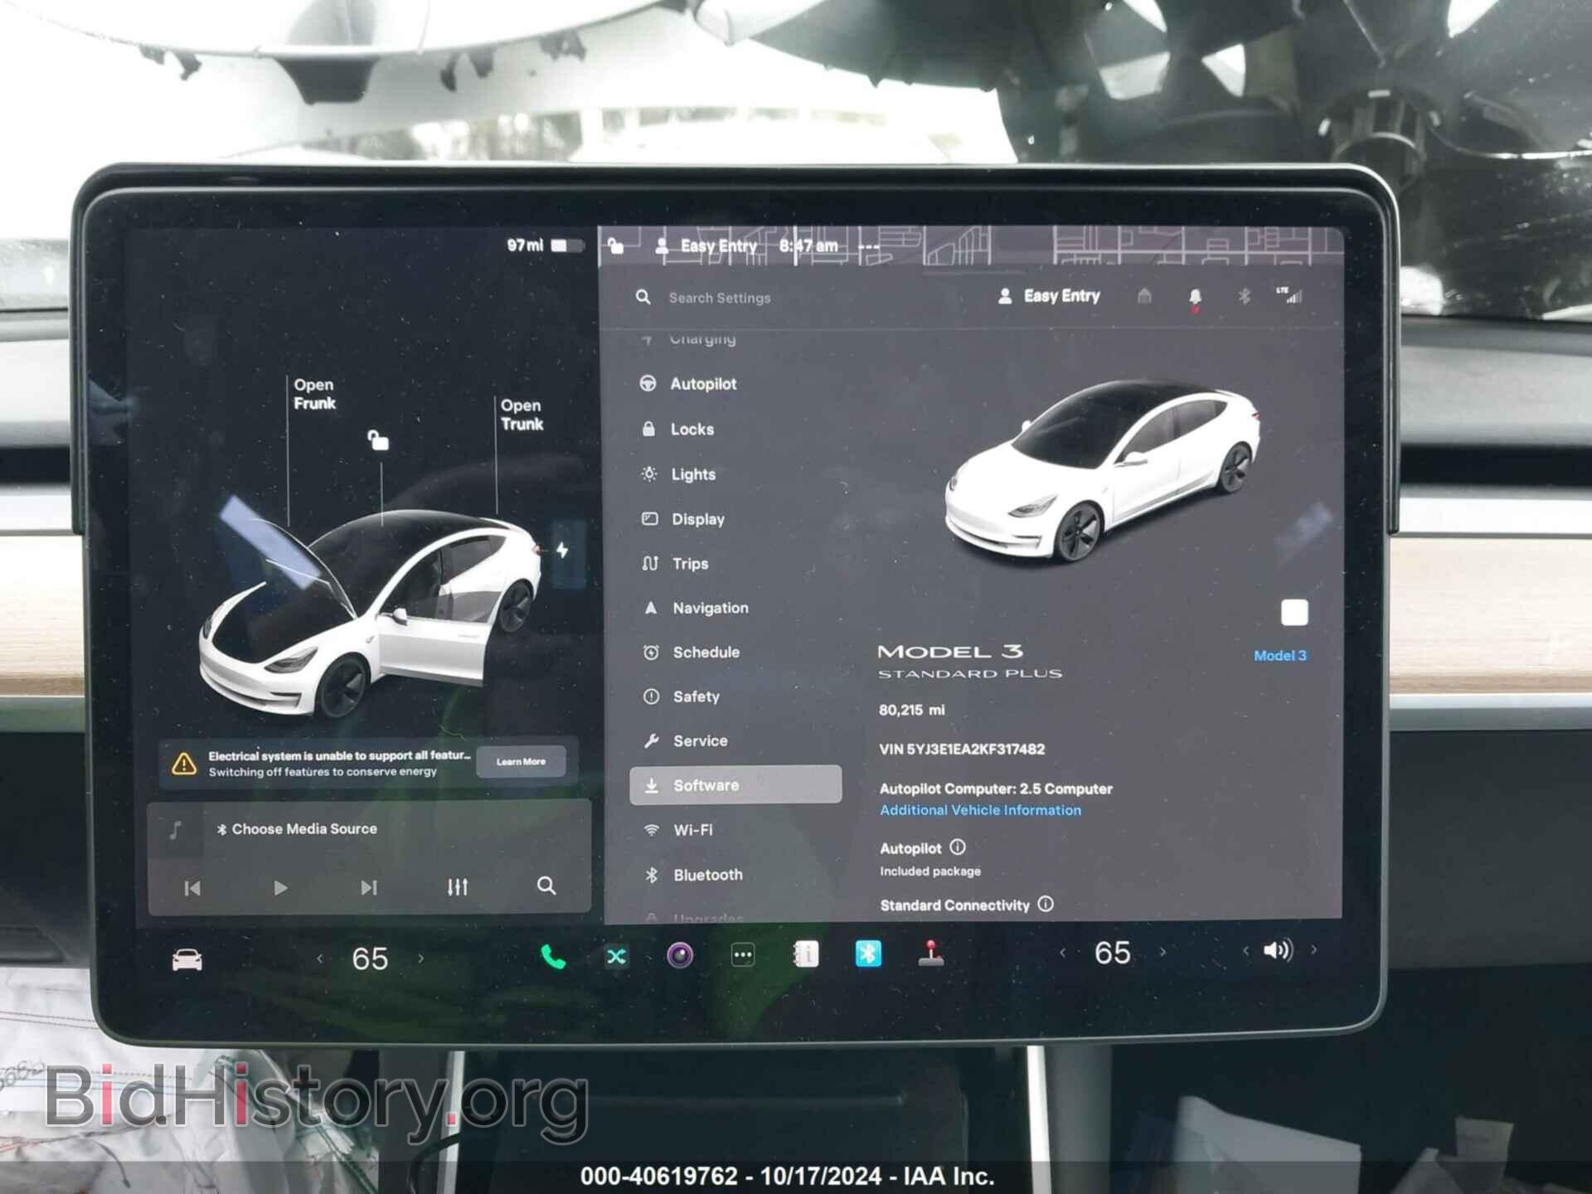
Task: Open the purple camera app in dock
Action: pos(680,956)
